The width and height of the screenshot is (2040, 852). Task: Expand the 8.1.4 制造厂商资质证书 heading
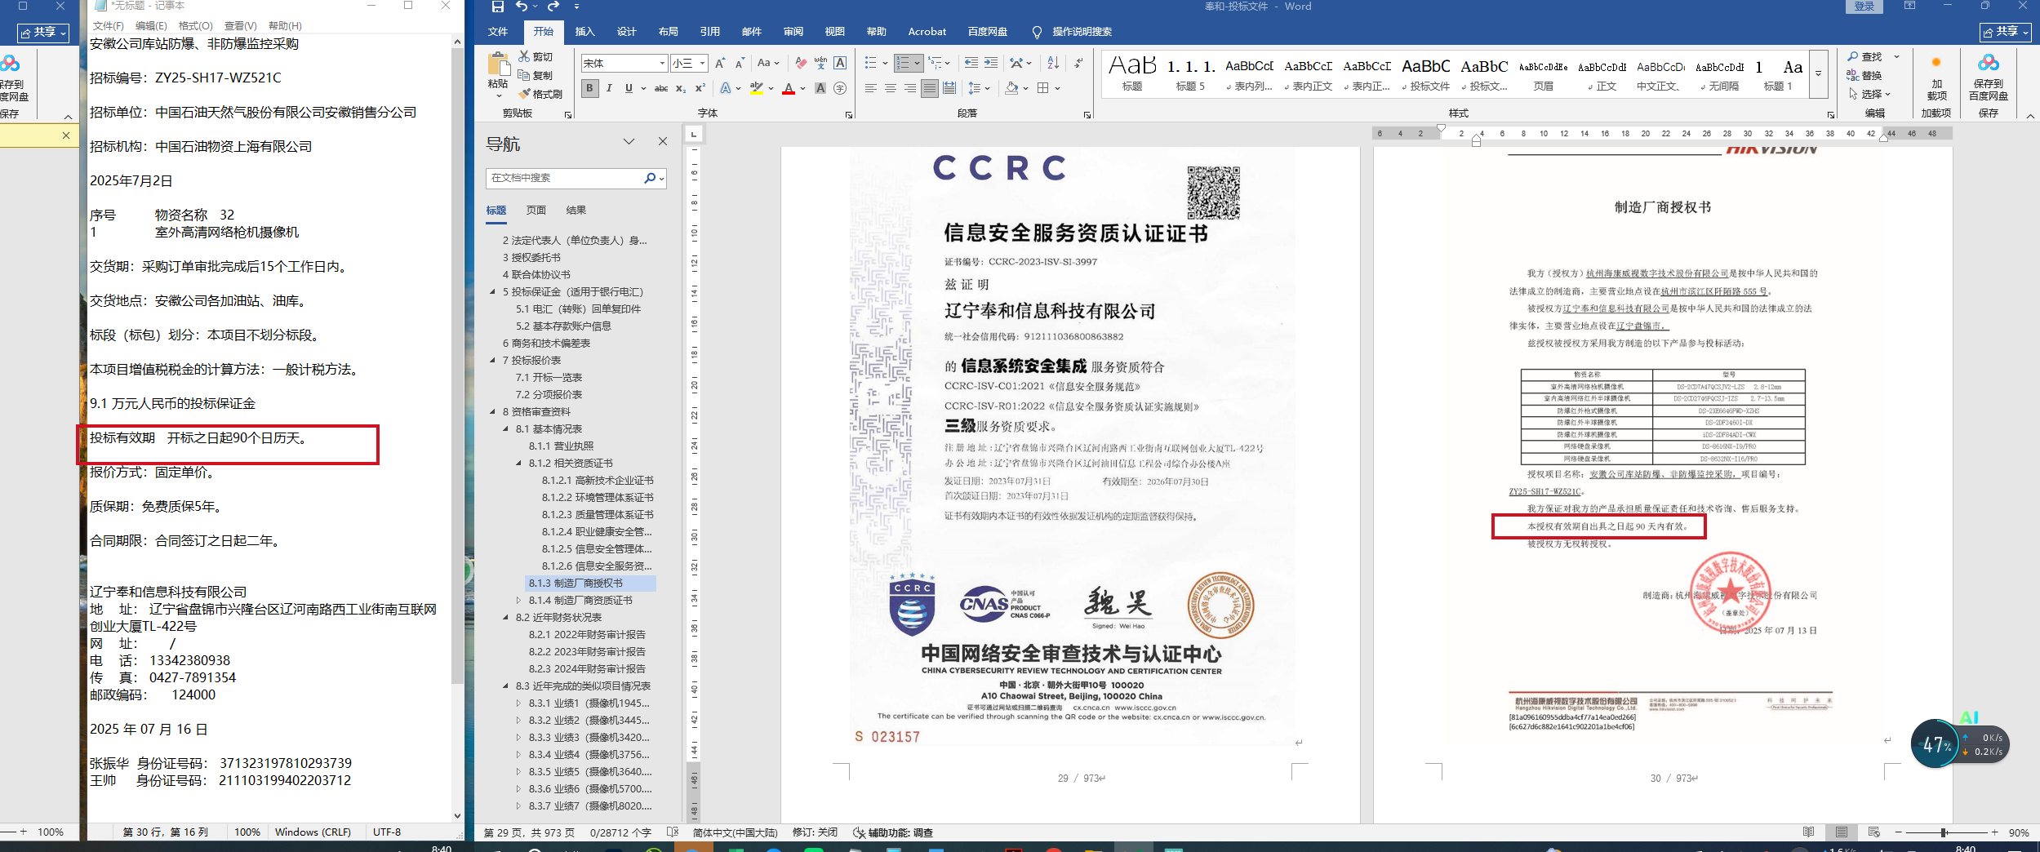518,600
